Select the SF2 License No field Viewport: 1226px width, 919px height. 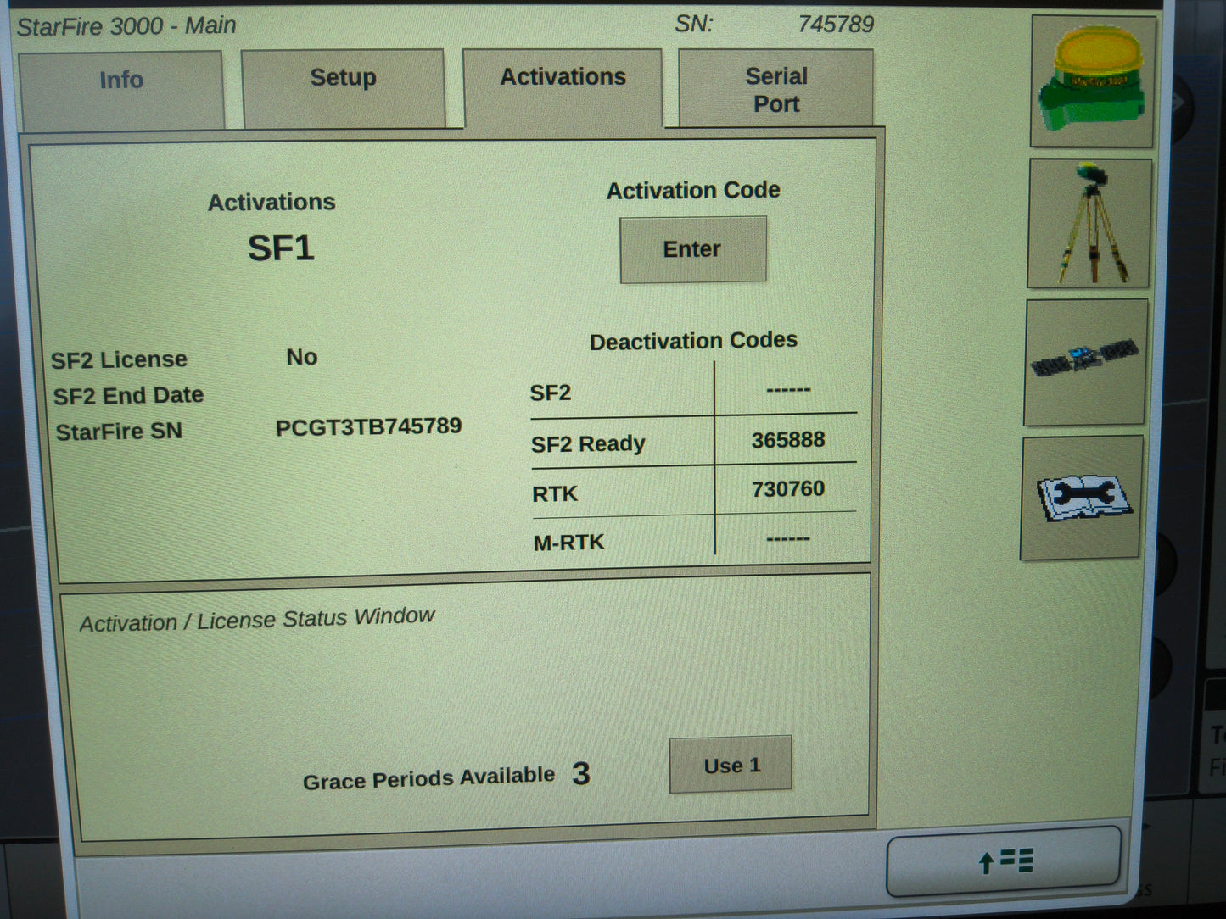[x=301, y=357]
